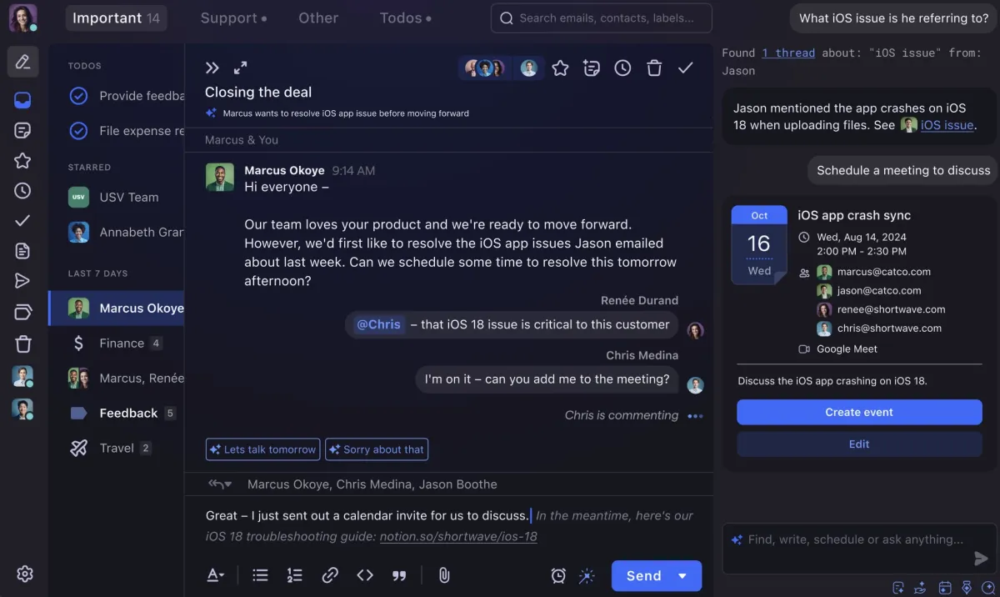Check off Provide feedback todo
This screenshot has width=1000, height=597.
coord(78,96)
